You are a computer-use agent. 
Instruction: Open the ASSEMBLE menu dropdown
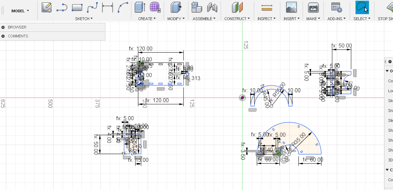(x=204, y=19)
